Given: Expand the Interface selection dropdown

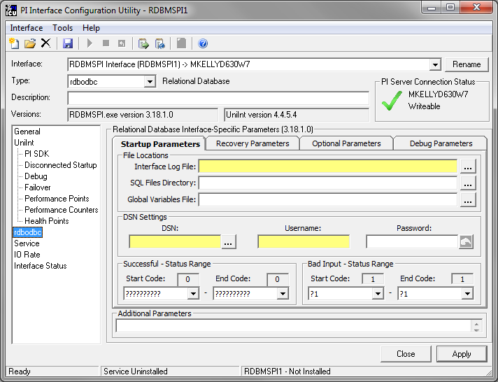Looking at the screenshot, I should (435, 65).
